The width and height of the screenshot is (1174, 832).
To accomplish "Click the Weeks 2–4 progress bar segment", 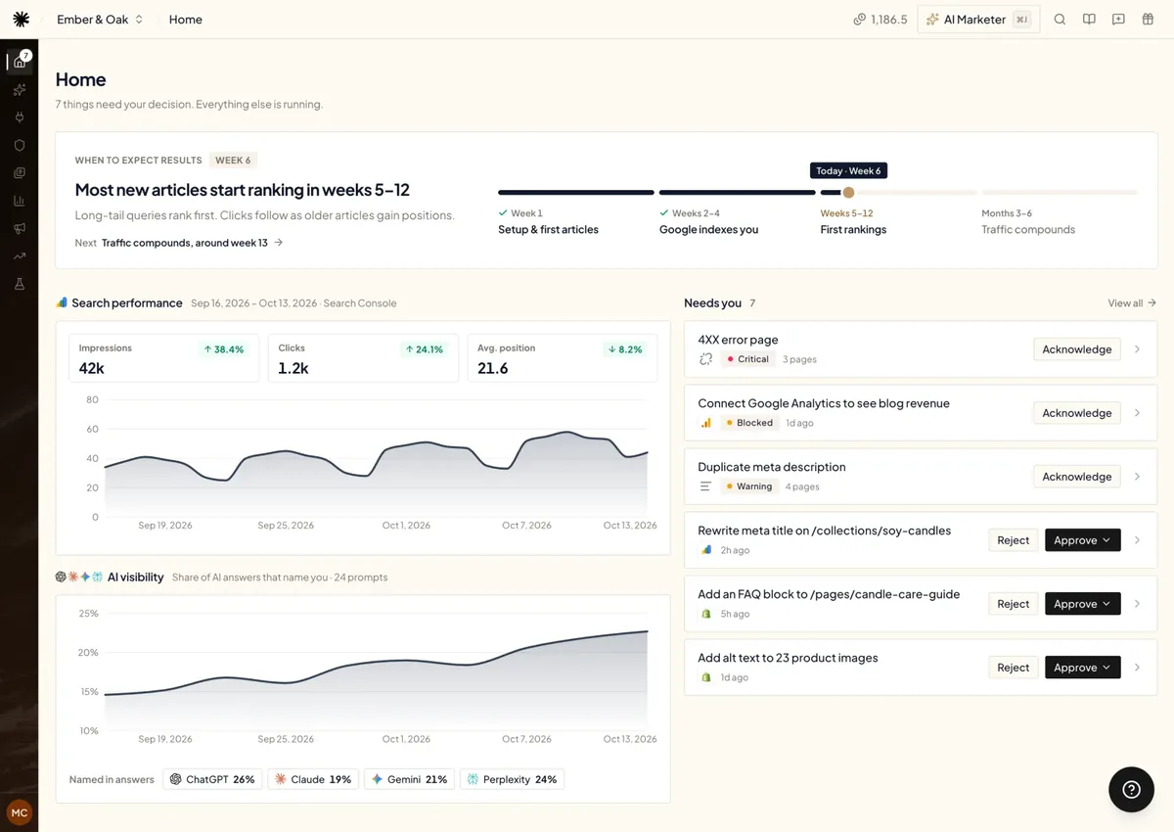I will pyautogui.click(x=738, y=193).
